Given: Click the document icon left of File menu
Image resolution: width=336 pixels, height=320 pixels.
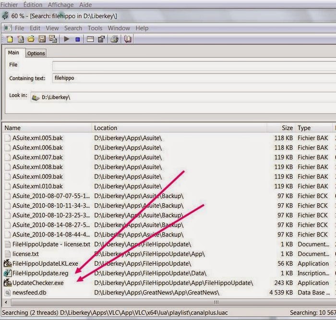Looking at the screenshot, I should pyautogui.click(x=8, y=28).
